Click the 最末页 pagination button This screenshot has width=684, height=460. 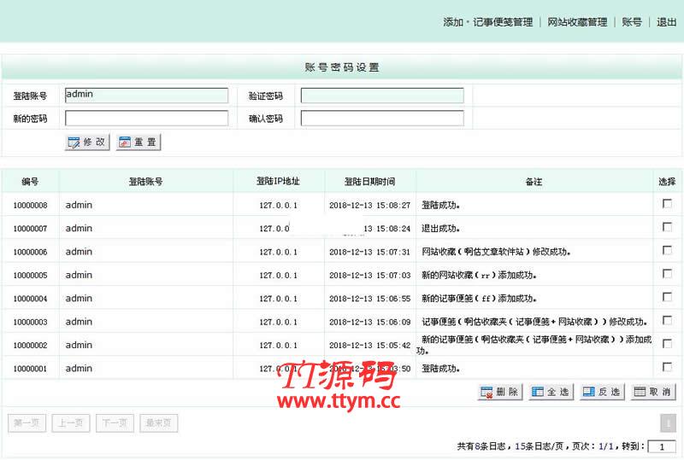(159, 423)
